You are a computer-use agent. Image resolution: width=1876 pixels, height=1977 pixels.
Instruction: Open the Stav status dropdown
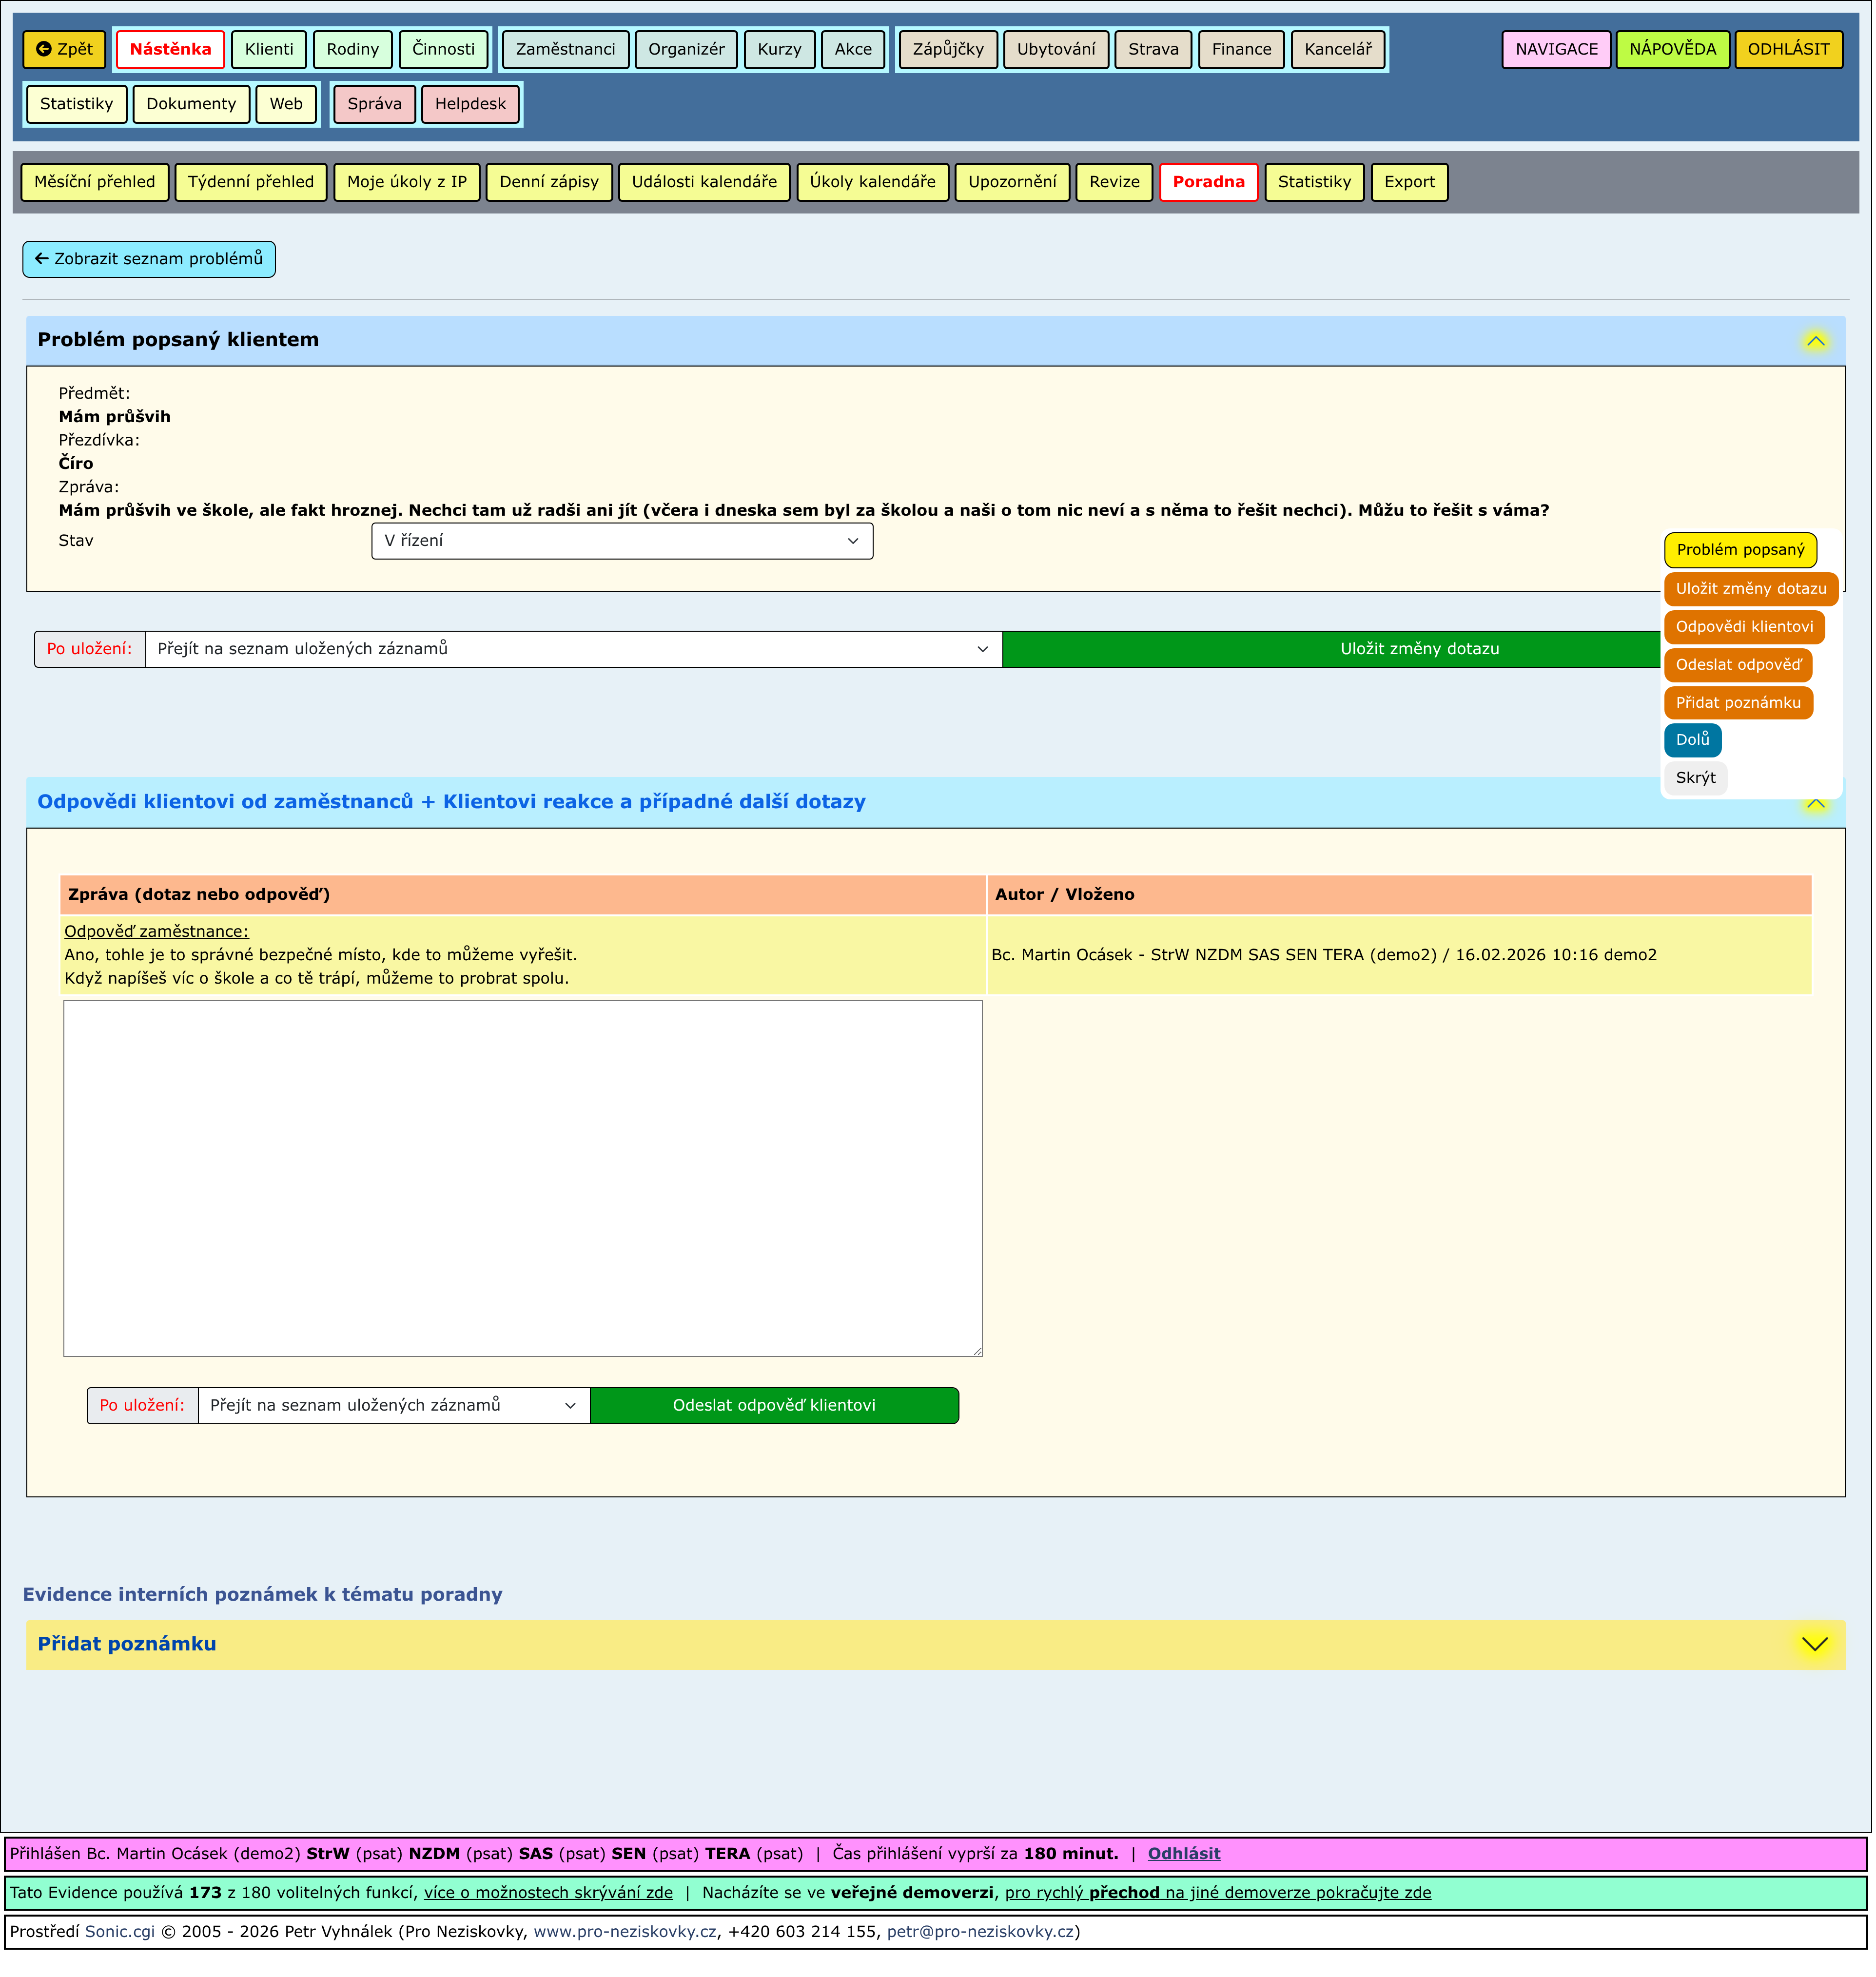pos(622,542)
